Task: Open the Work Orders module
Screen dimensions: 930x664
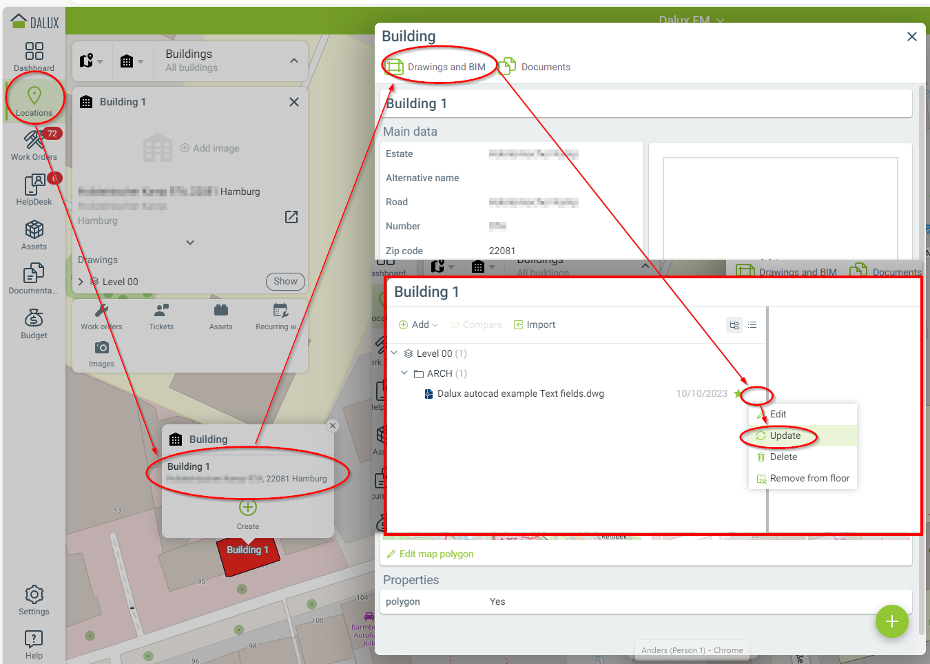Action: click(x=34, y=145)
